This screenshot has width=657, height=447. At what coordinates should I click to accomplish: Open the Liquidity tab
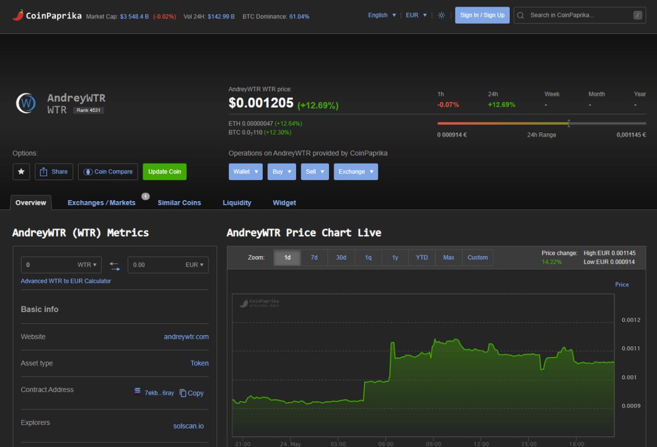click(237, 203)
